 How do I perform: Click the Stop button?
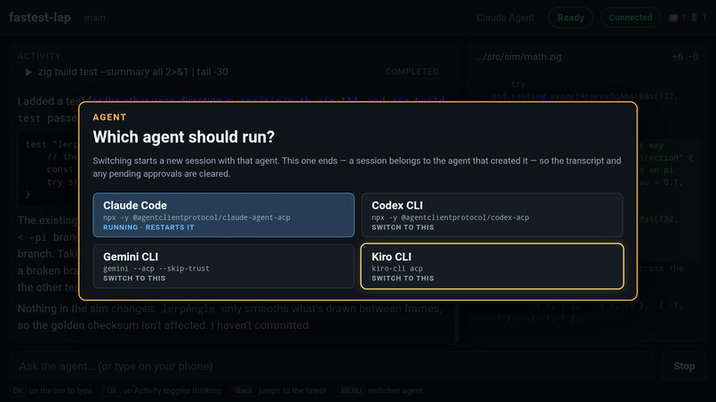684,366
